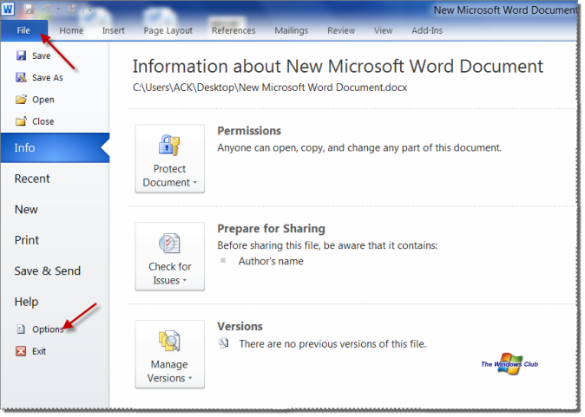This screenshot has height=417, width=585.
Task: Click the Manage Versions magnifier icon
Action: point(169,341)
